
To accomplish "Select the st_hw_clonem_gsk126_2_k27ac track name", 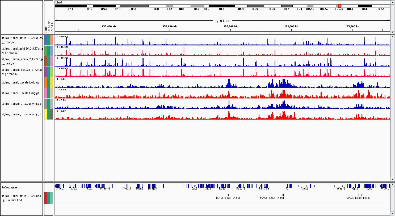I will (22, 72).
